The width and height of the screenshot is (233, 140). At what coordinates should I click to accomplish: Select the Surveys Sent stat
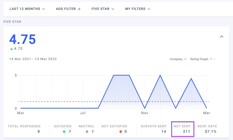[153, 129]
